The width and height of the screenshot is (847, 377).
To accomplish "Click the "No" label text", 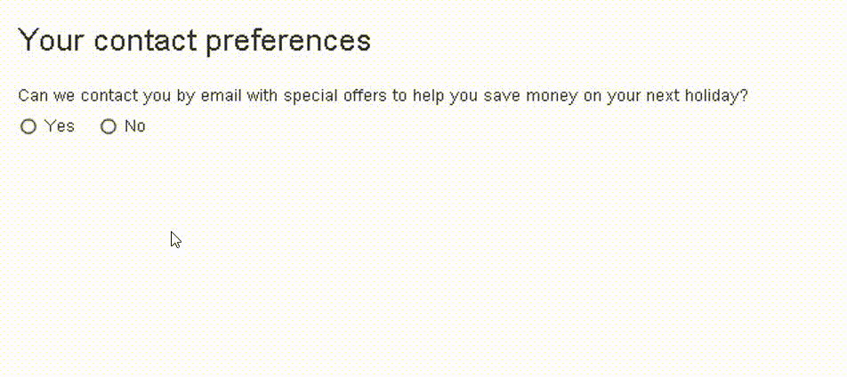I will coord(135,126).
